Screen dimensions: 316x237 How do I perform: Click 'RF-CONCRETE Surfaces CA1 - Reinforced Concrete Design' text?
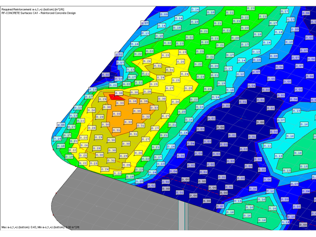(39, 13)
